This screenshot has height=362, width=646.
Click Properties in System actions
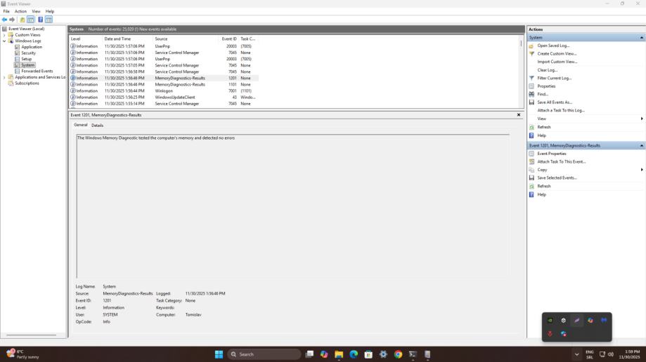pos(546,86)
